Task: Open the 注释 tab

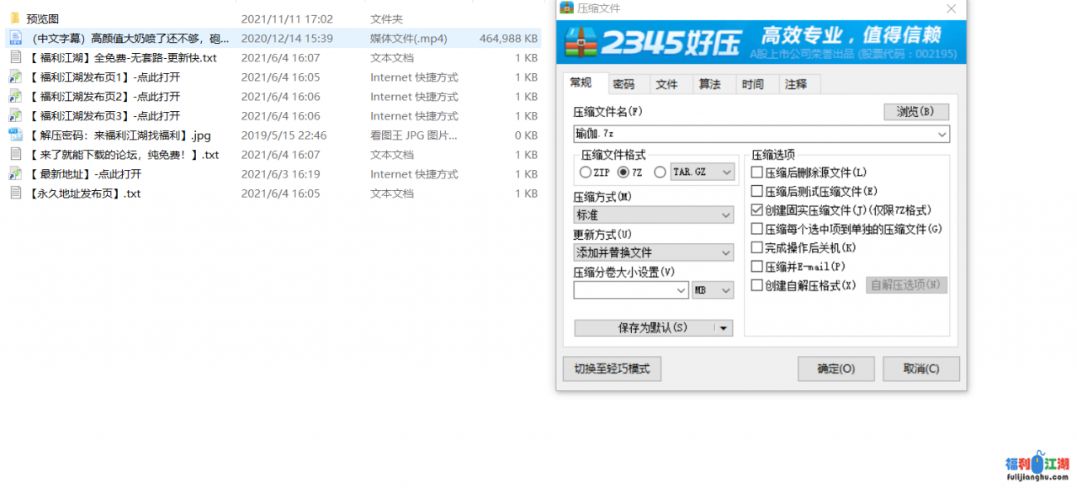Action: [x=795, y=84]
